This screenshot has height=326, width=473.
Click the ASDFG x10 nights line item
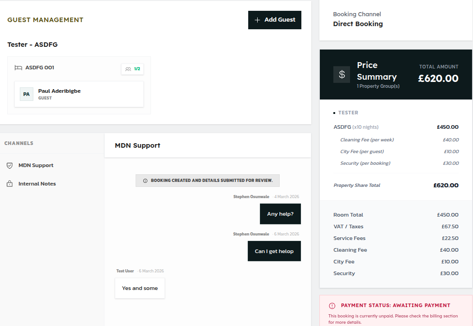point(356,127)
